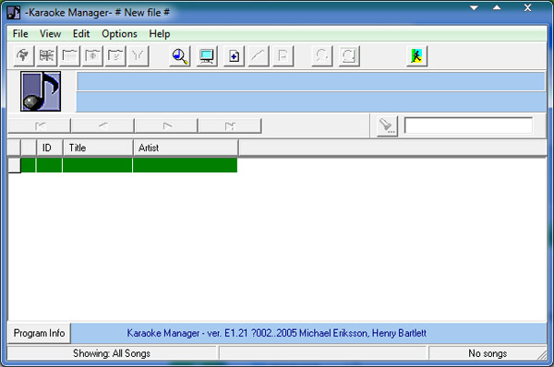Click the greyed page-minus delete icon
This screenshot has height=367, width=554.
(x=283, y=55)
